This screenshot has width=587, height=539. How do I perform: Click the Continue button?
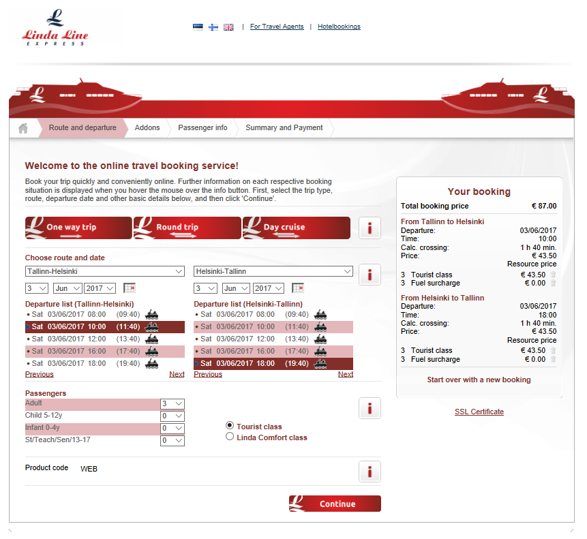point(335,504)
